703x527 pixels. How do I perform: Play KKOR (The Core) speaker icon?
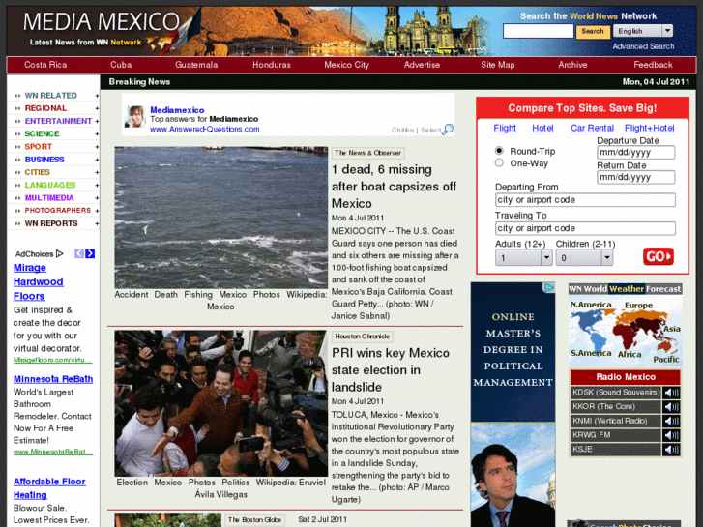tap(671, 407)
